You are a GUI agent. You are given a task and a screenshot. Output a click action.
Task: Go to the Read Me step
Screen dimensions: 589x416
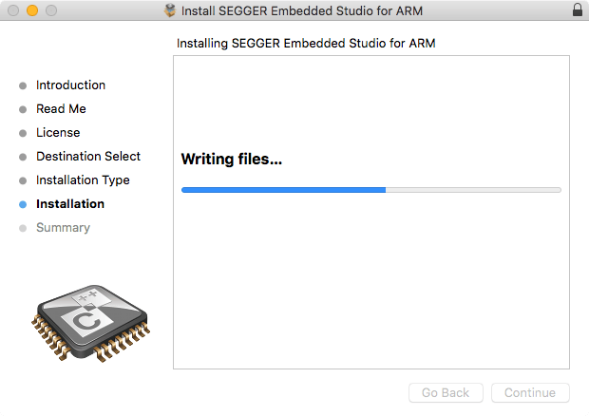(x=61, y=109)
